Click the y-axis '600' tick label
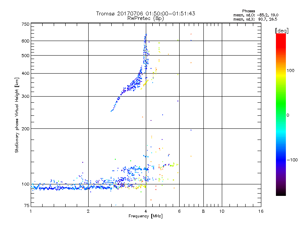The image size is (307, 230). [x=25, y=41]
